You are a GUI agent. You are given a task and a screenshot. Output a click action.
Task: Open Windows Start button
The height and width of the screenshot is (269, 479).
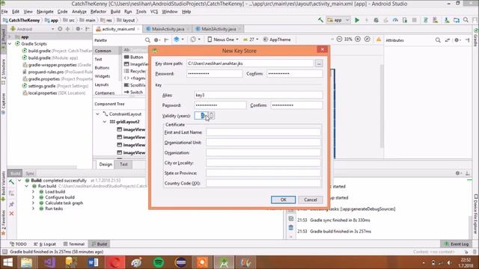7,262
